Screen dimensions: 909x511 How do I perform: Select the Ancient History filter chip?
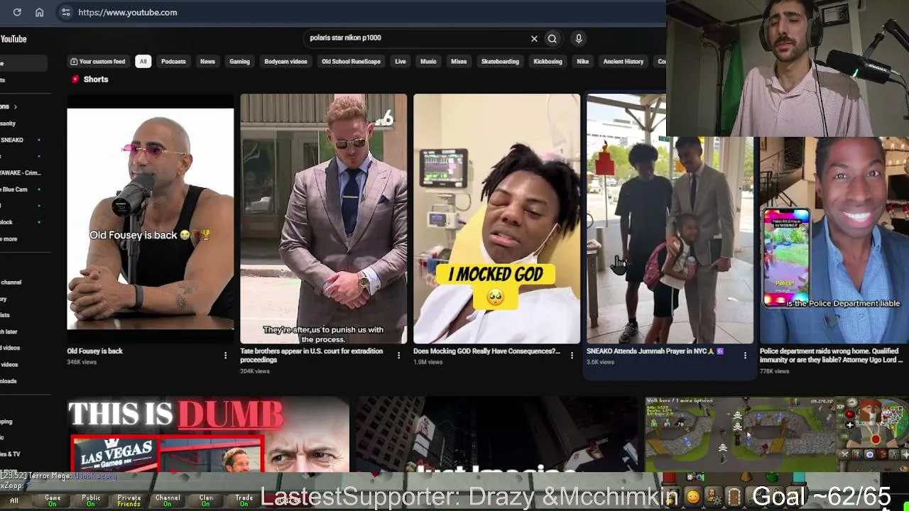(x=624, y=62)
